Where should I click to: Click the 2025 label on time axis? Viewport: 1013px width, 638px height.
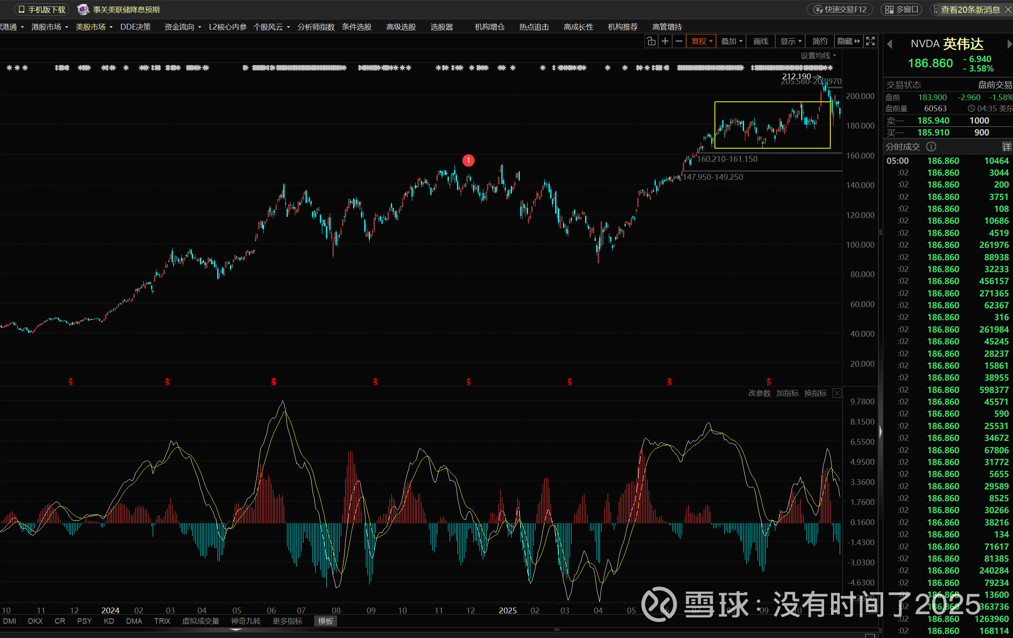(x=508, y=610)
